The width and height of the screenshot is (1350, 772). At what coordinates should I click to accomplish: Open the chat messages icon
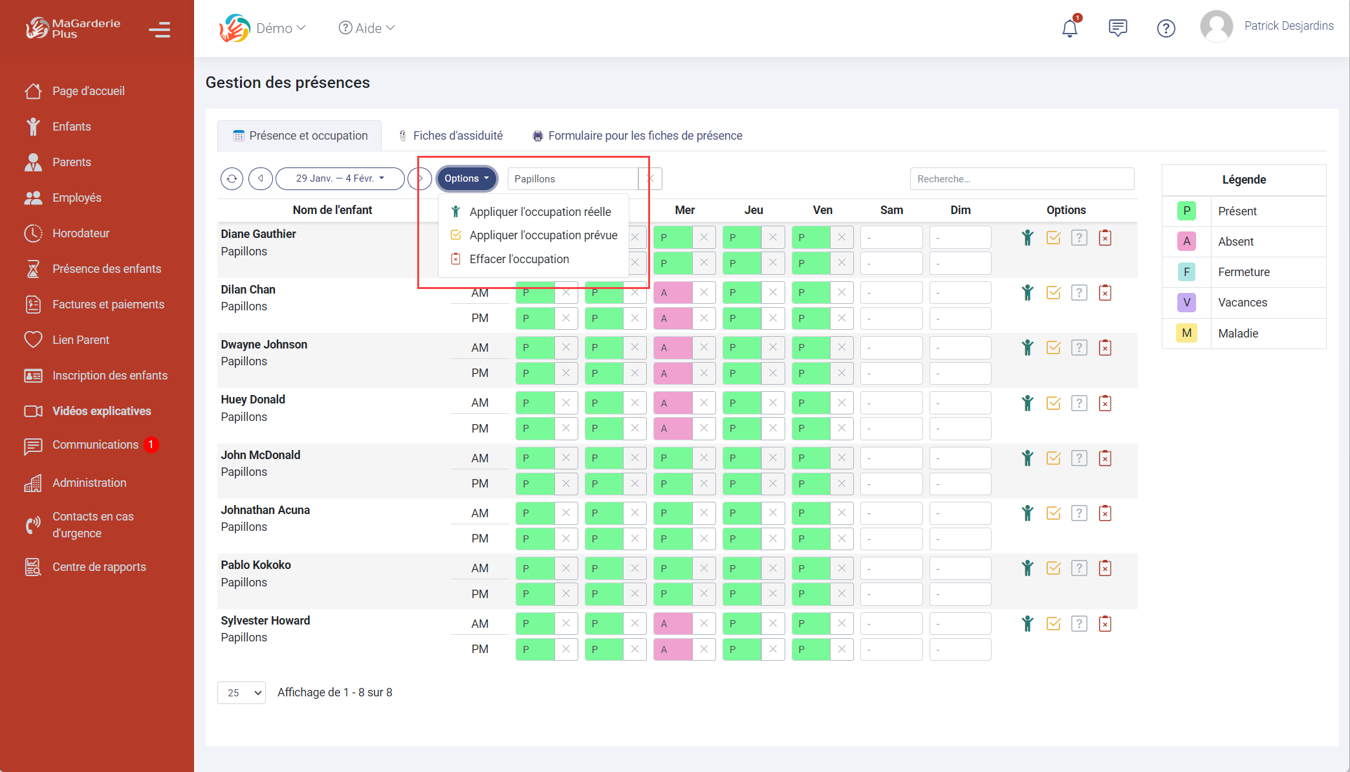tap(1117, 28)
